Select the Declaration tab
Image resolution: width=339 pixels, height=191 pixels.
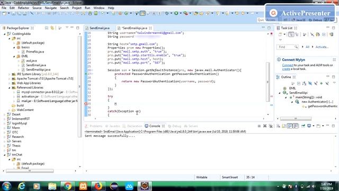132,126
